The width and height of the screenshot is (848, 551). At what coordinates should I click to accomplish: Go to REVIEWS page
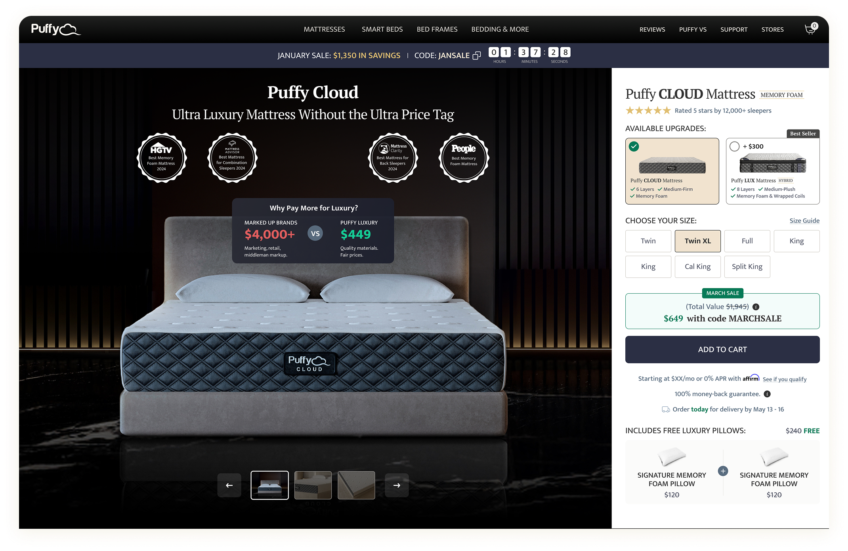(x=652, y=30)
